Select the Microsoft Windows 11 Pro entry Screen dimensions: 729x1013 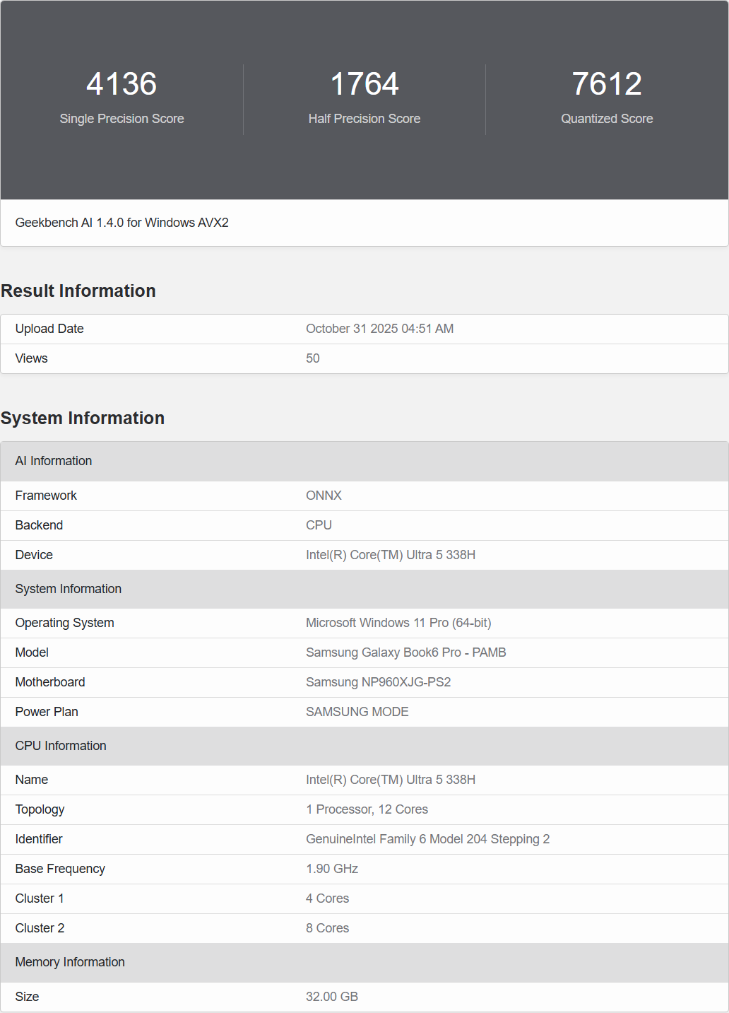[x=398, y=623]
